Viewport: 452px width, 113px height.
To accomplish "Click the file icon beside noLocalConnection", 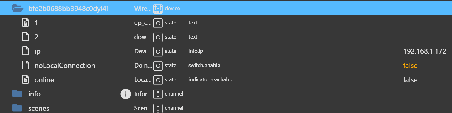I will 26,65.
